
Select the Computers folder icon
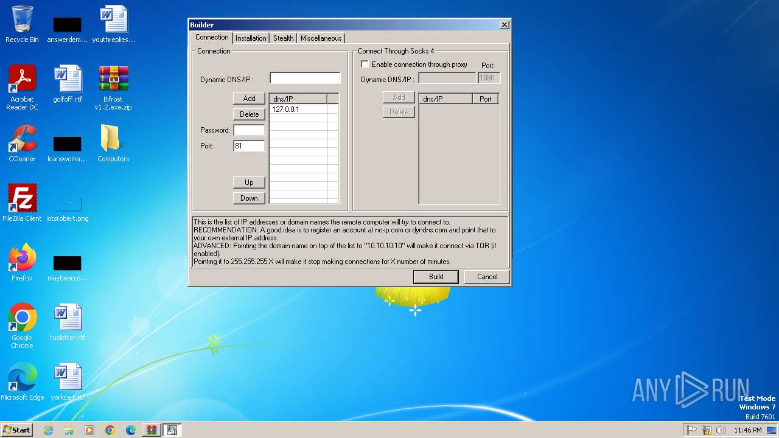[x=113, y=144]
